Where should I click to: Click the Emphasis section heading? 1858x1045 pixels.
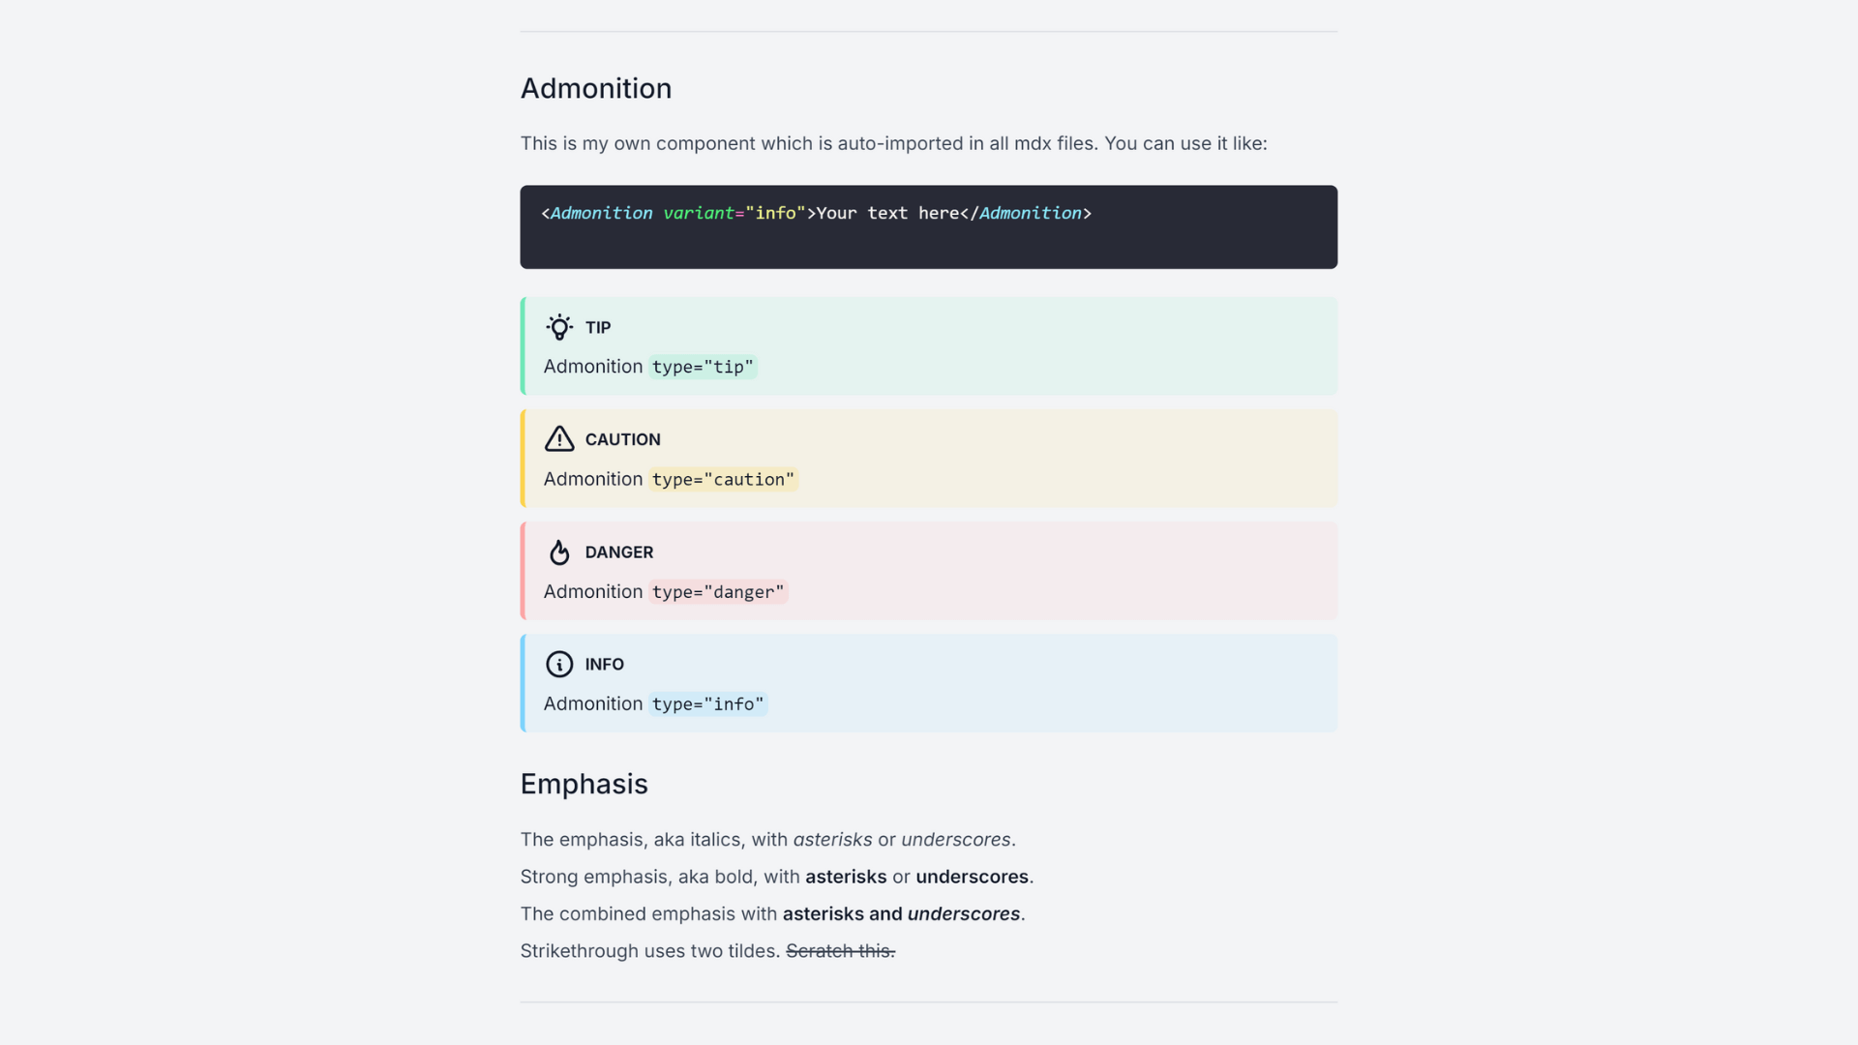point(584,784)
